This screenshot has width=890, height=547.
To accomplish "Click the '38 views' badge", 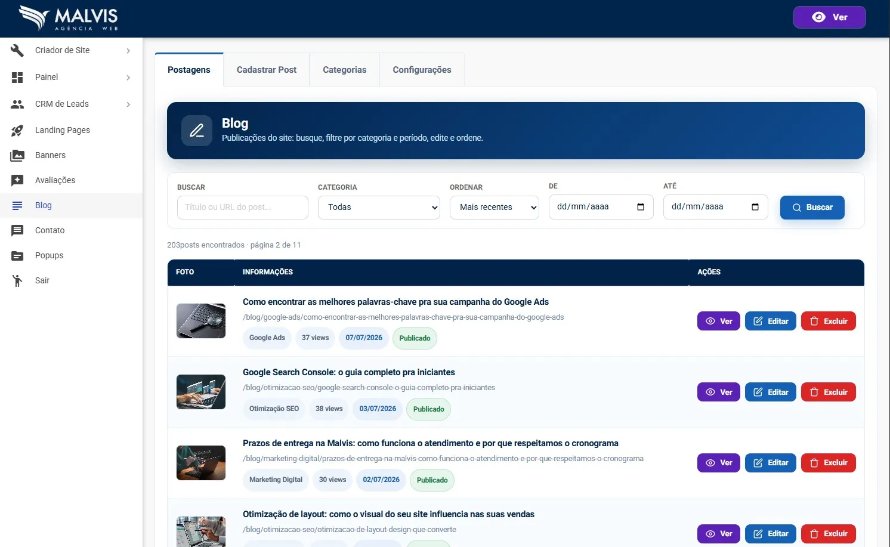I will 329,409.
